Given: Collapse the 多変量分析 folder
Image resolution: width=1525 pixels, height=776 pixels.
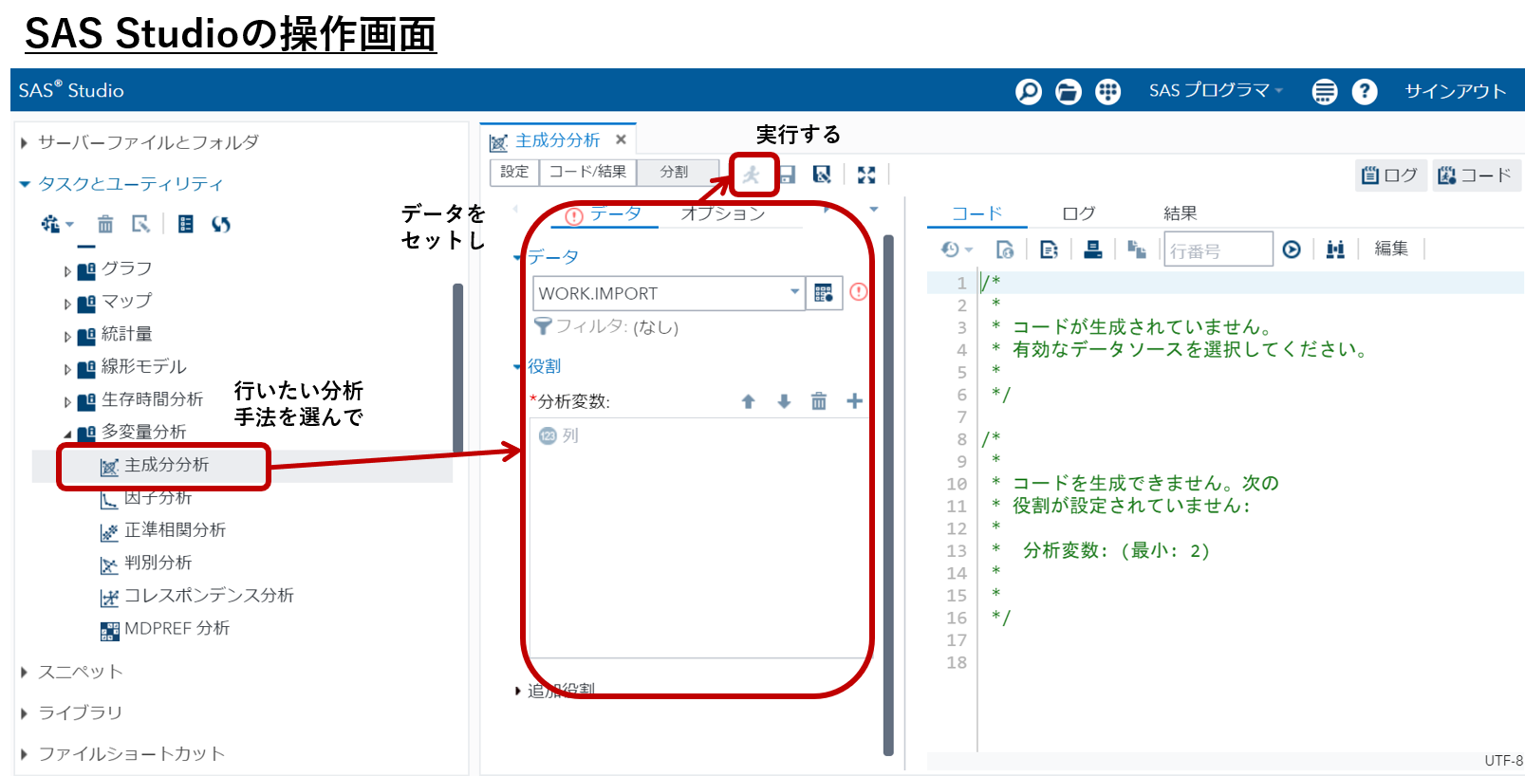Looking at the screenshot, I should [67, 434].
